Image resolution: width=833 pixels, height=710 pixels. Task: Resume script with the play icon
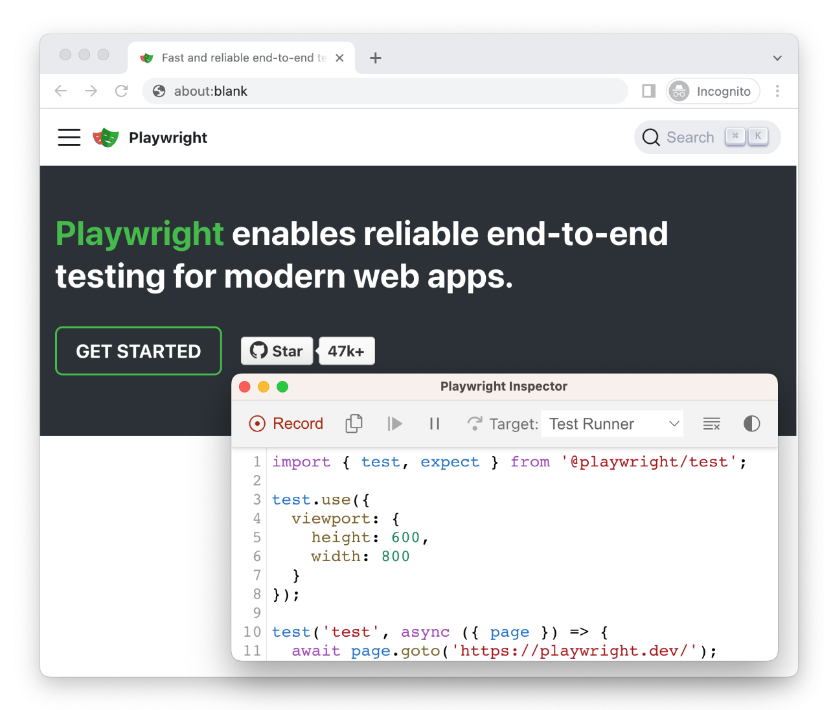point(394,424)
